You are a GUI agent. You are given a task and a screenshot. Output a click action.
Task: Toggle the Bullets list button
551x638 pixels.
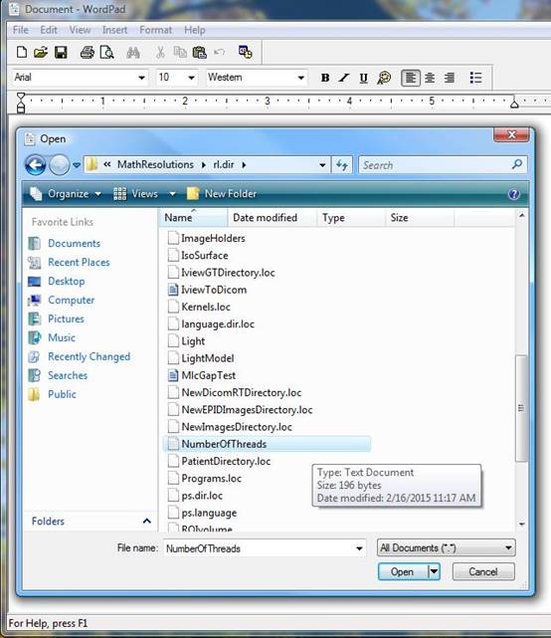click(475, 78)
